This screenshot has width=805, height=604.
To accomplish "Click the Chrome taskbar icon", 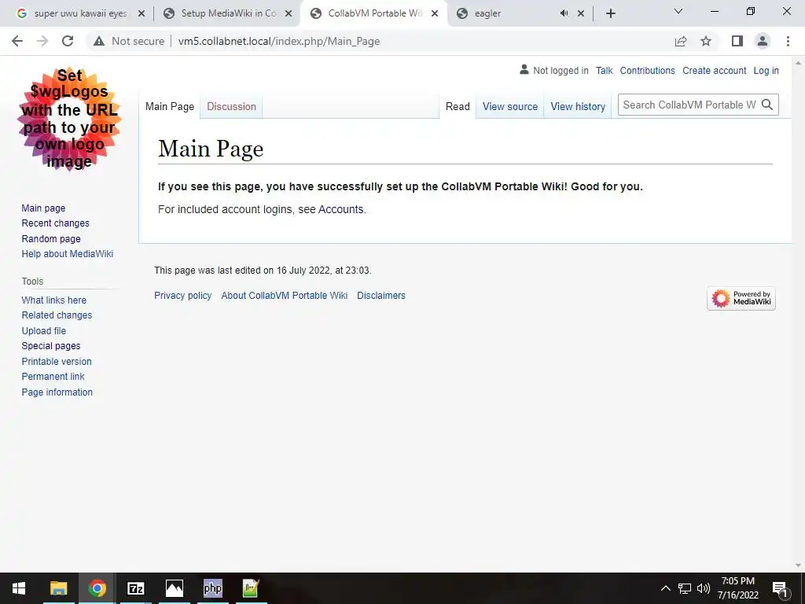I will click(x=97, y=588).
